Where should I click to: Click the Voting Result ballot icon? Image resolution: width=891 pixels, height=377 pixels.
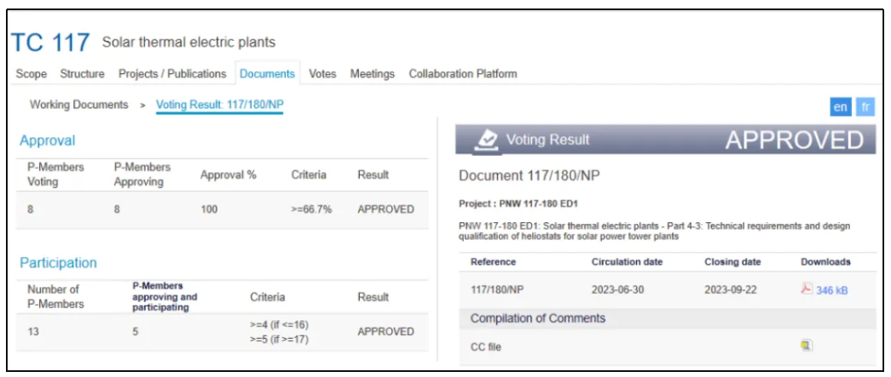coord(485,140)
